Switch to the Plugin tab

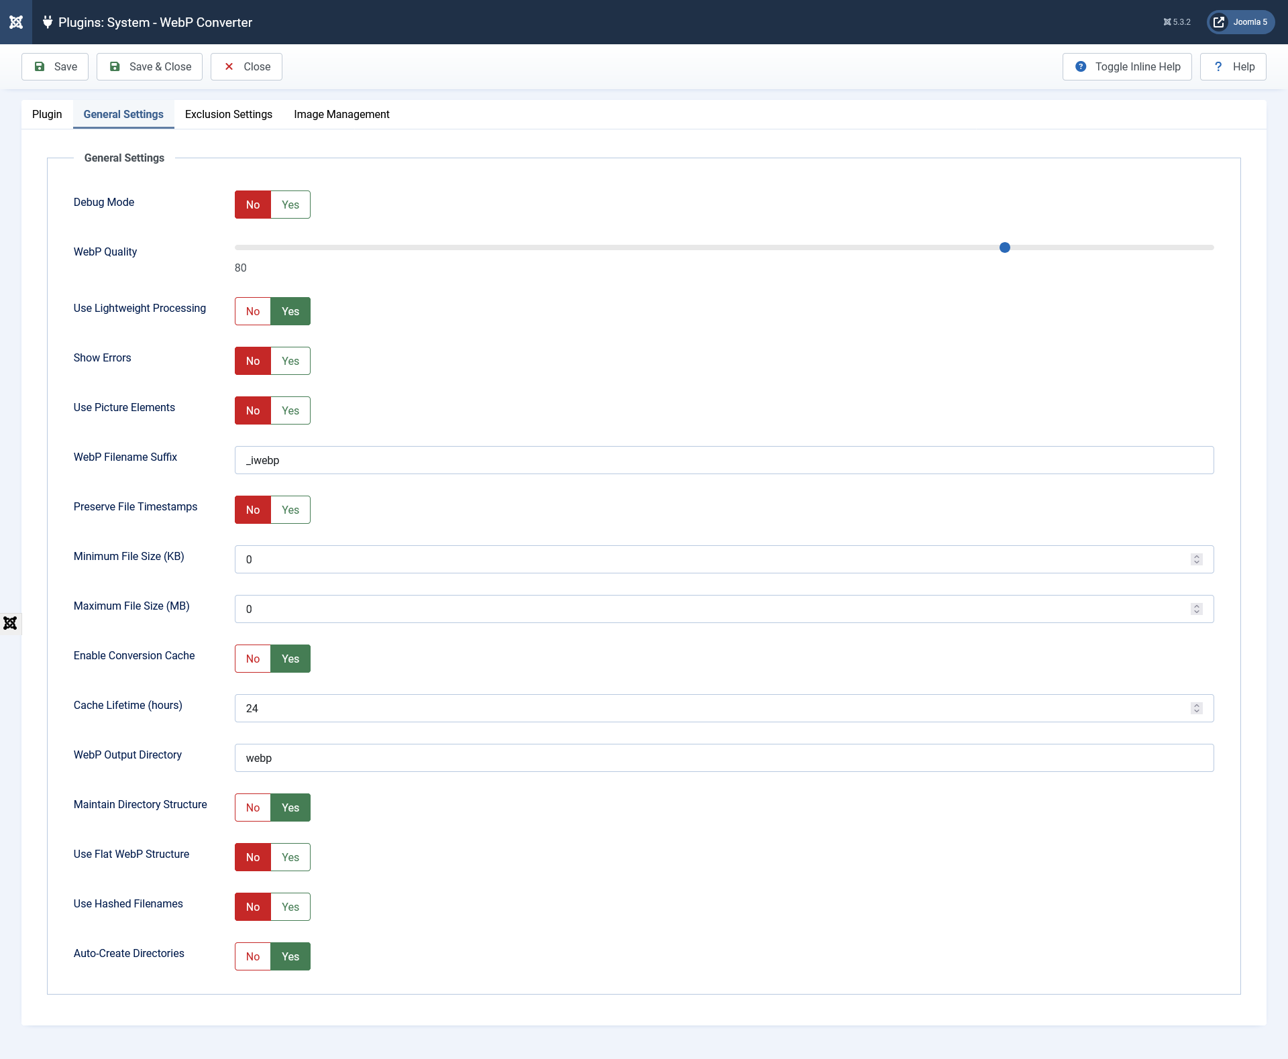pos(47,114)
